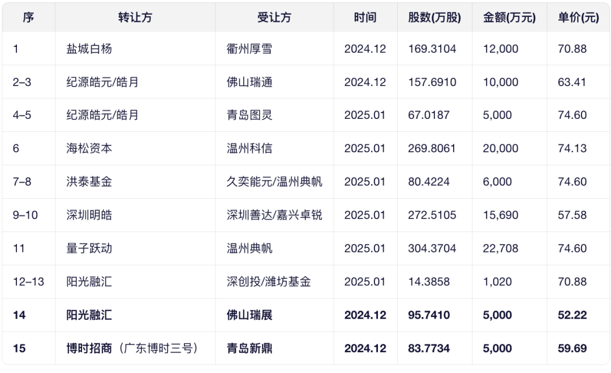Screen dimensions: 611x373
Task: Click the 序 column header
Action: coord(28,18)
